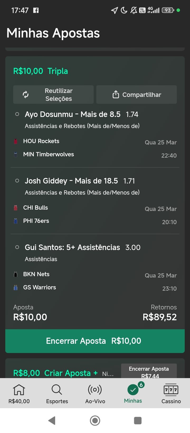Tap the HOU Rockets jersey icon
The width and height of the screenshot is (190, 433).
pos(16,141)
